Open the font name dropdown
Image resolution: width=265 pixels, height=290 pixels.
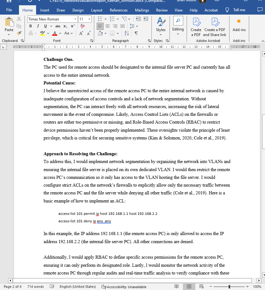[75, 19]
